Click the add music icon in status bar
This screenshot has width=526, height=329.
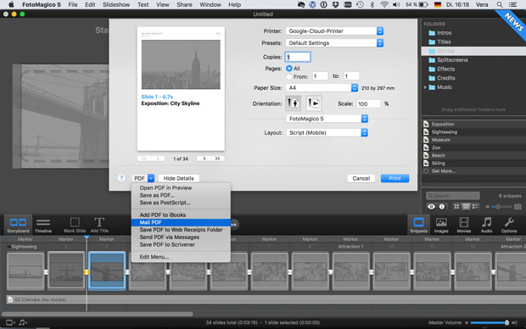23,322
